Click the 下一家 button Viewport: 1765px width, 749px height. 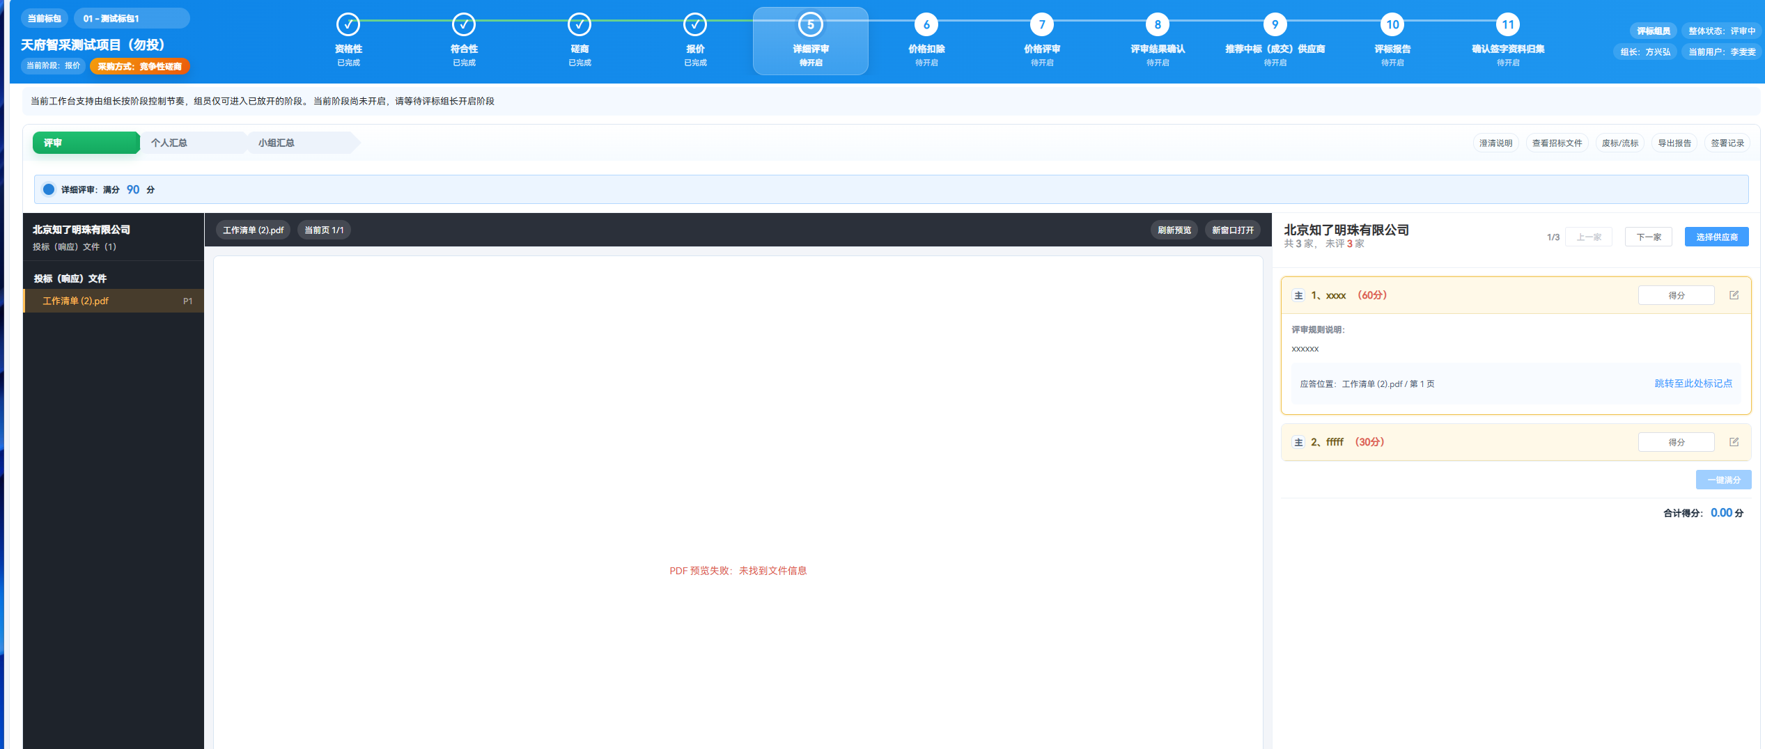click(1648, 237)
